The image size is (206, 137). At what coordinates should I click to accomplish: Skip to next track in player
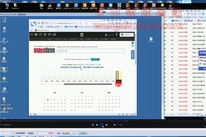(107, 125)
